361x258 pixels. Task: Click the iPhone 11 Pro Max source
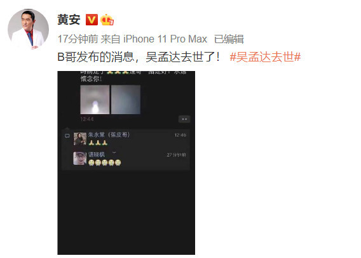click(165, 39)
